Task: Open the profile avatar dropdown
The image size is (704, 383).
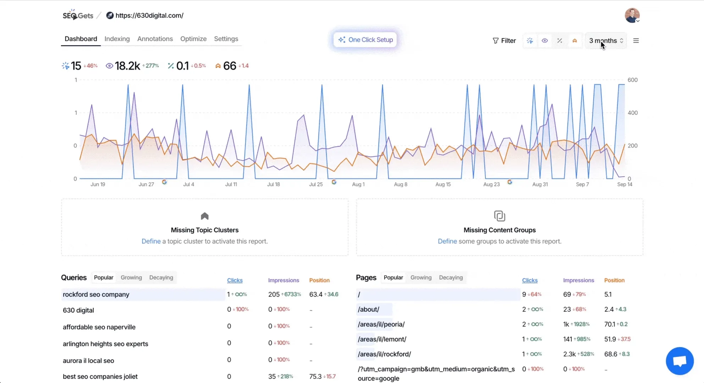Action: (x=632, y=15)
